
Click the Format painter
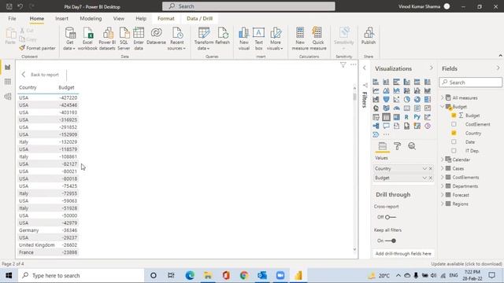(x=37, y=48)
